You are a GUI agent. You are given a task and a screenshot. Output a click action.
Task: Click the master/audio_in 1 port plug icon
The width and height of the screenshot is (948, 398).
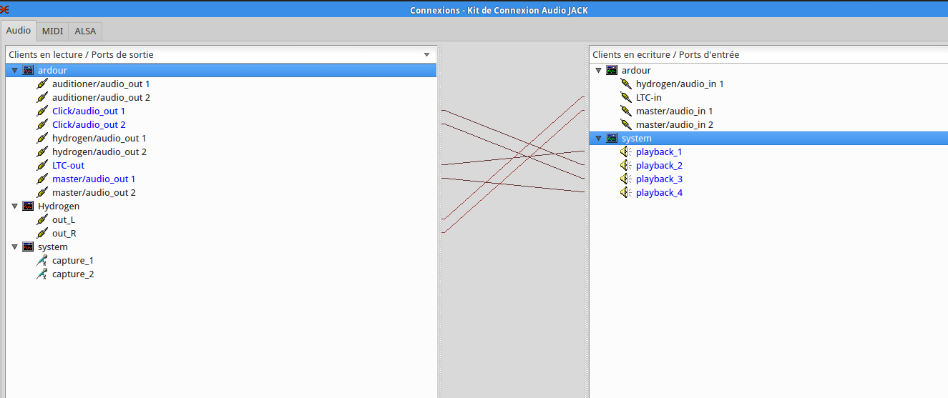(626, 111)
